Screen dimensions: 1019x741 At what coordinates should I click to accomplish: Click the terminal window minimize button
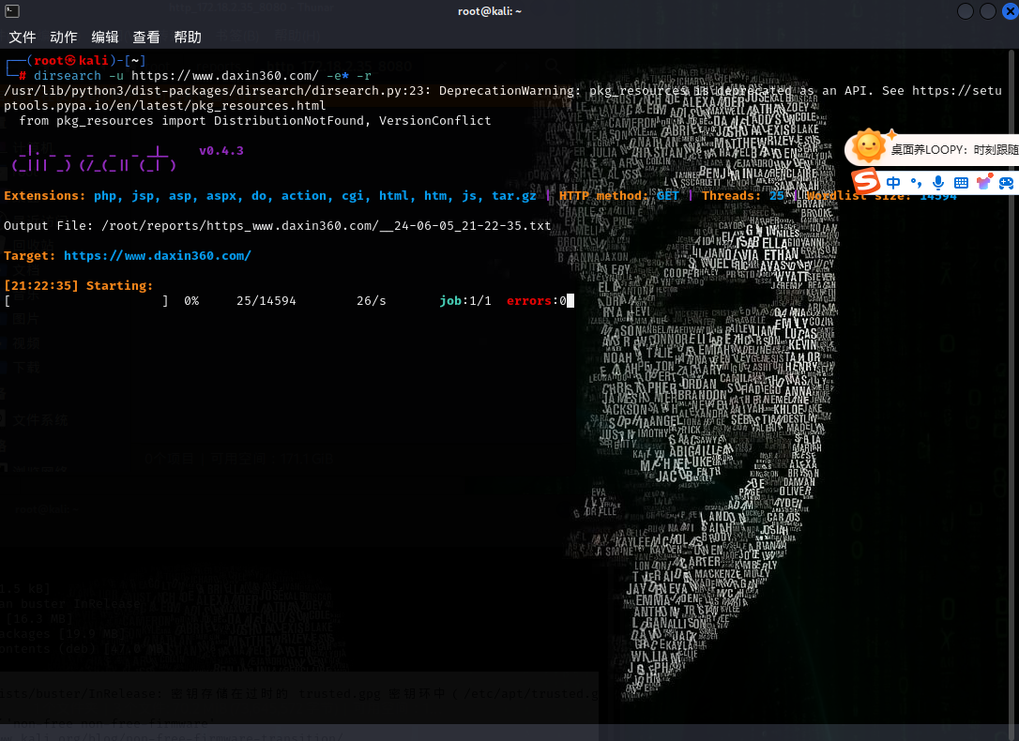966,11
